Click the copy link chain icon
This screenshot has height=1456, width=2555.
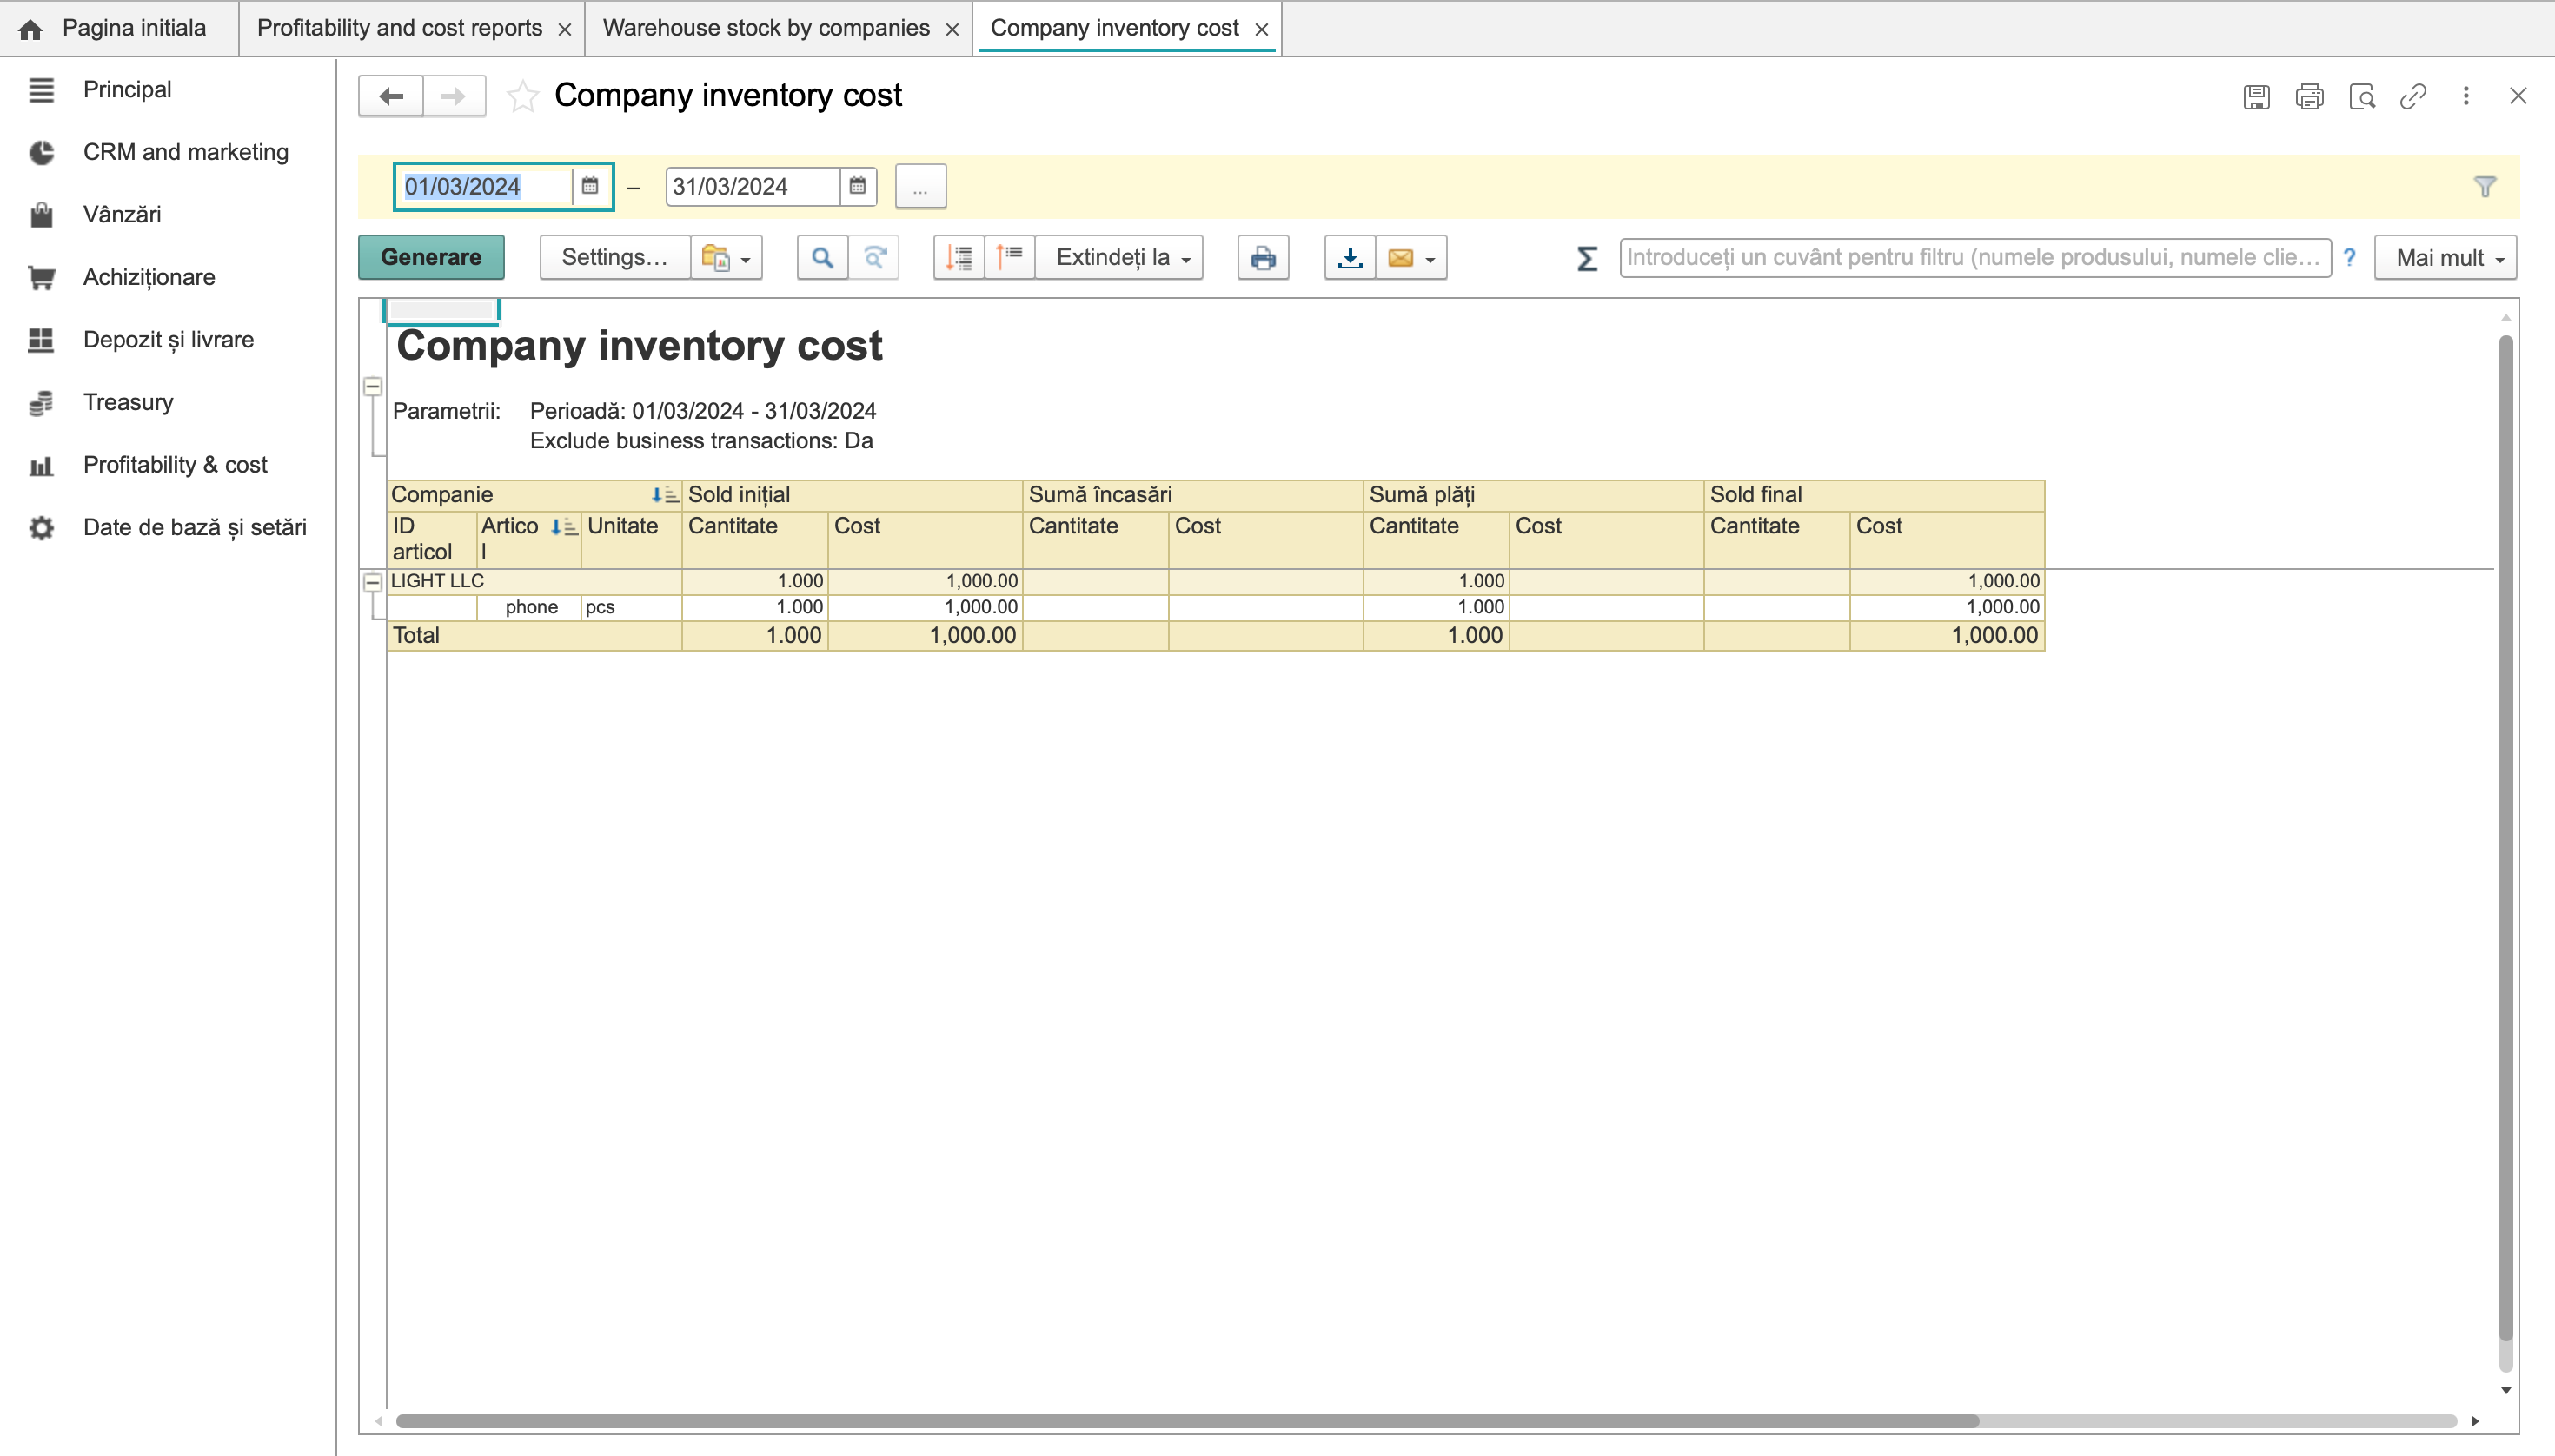tap(2413, 96)
